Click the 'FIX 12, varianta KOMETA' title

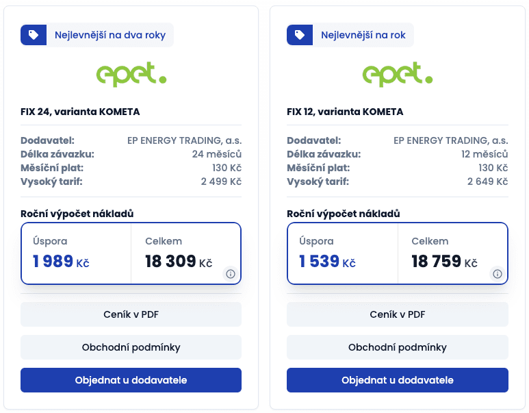coord(345,112)
